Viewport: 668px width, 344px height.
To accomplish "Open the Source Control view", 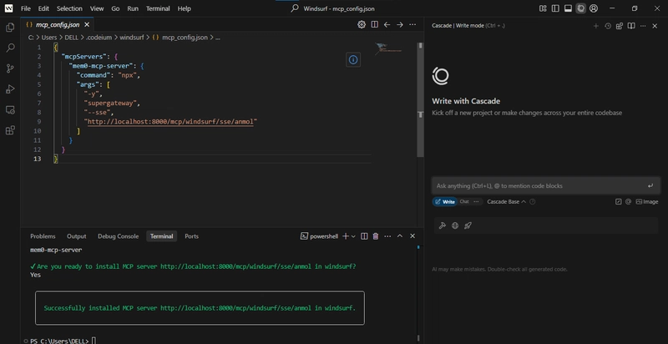I will (x=10, y=68).
